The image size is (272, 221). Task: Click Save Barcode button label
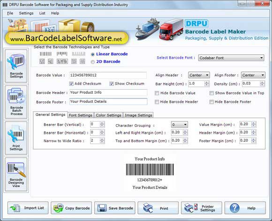click(x=121, y=208)
